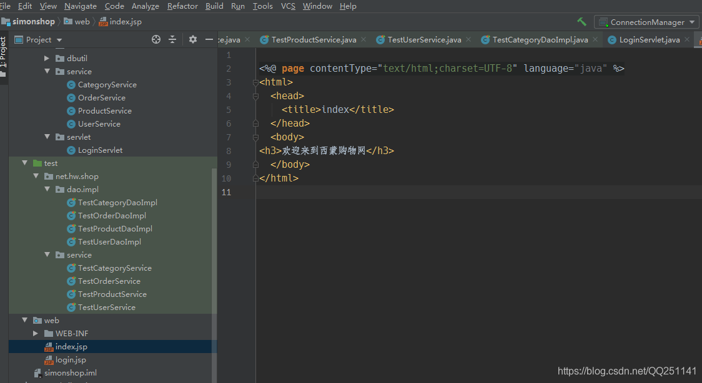Hide the Project panel with minus icon
702x383 pixels.
coord(209,40)
